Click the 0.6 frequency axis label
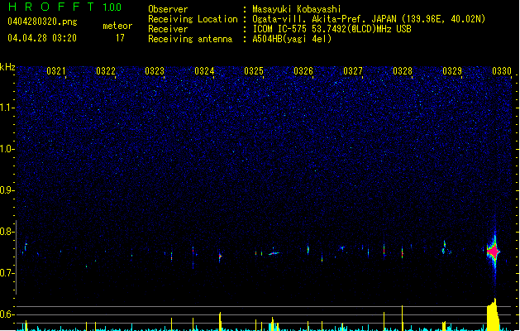This screenshot has width=520, height=331. (x=7, y=314)
